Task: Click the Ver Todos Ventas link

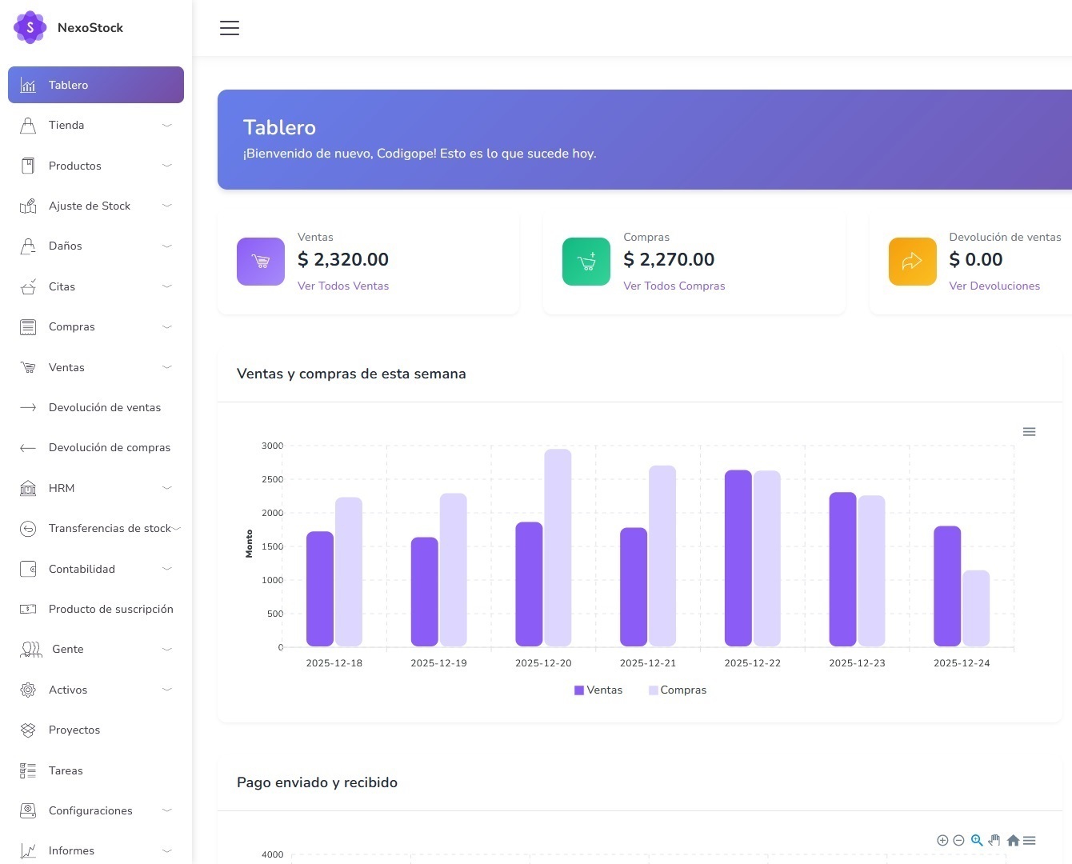Action: coord(343,286)
